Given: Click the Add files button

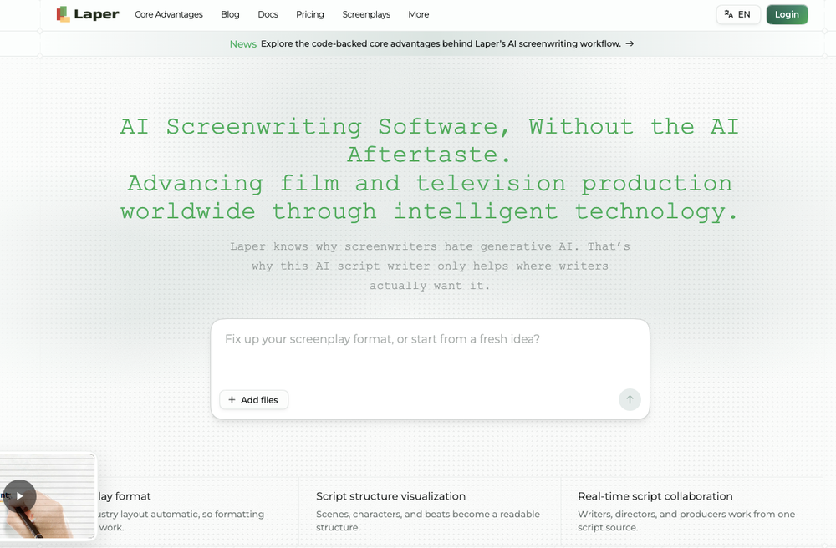Looking at the screenshot, I should coord(254,400).
